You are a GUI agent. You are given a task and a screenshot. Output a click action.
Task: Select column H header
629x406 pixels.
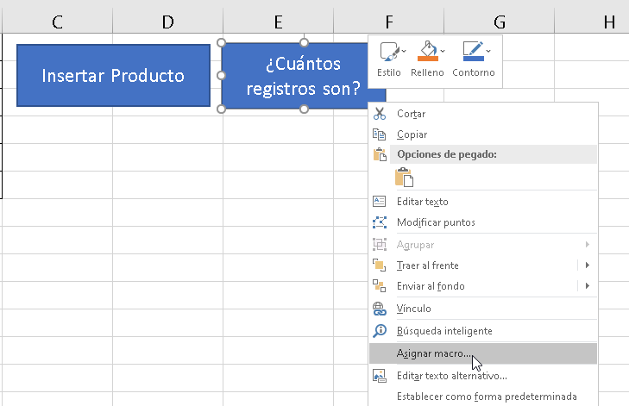click(592, 22)
